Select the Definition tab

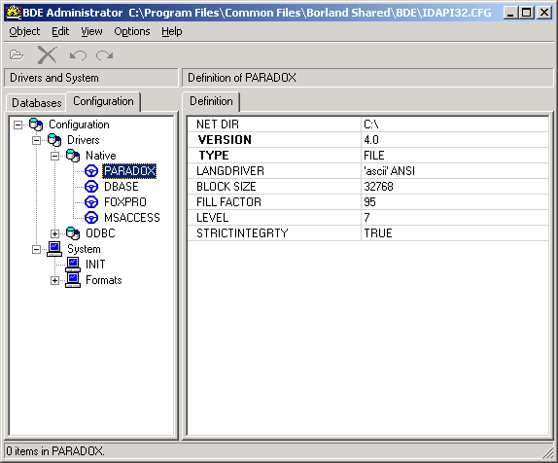coord(211,101)
